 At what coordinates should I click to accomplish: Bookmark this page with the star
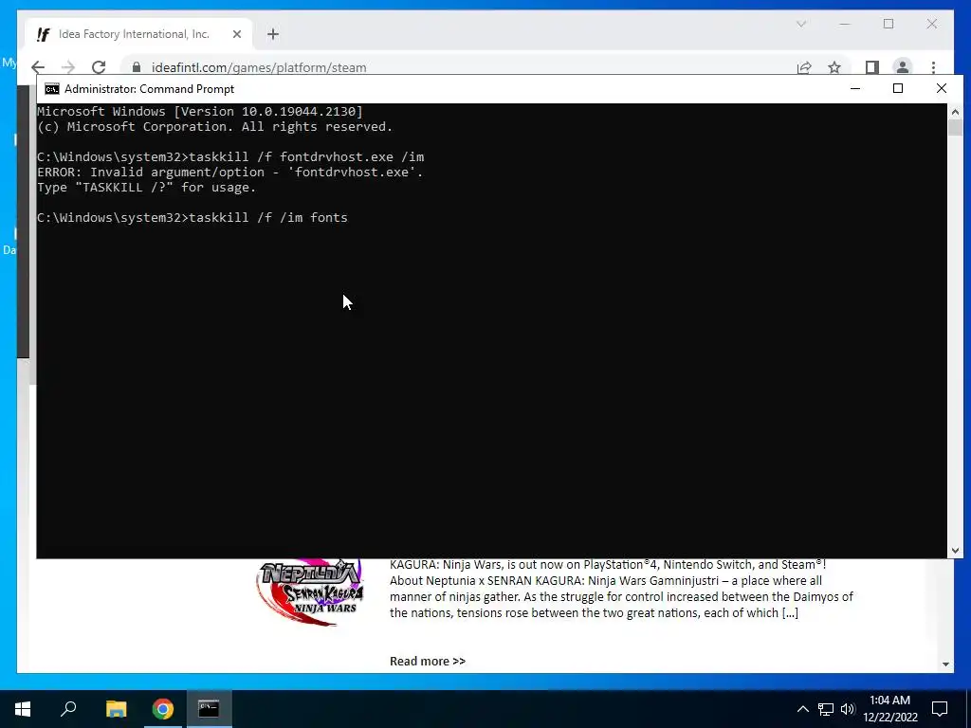834,67
